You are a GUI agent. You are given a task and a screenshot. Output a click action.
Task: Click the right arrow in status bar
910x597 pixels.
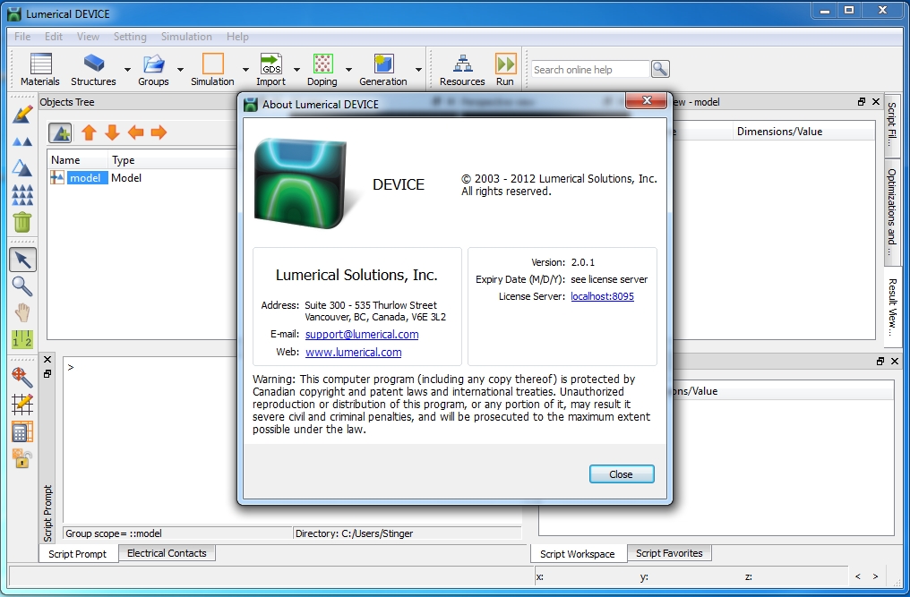875,576
